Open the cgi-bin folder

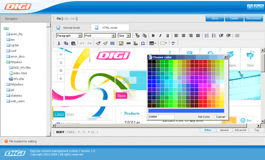click(13, 45)
